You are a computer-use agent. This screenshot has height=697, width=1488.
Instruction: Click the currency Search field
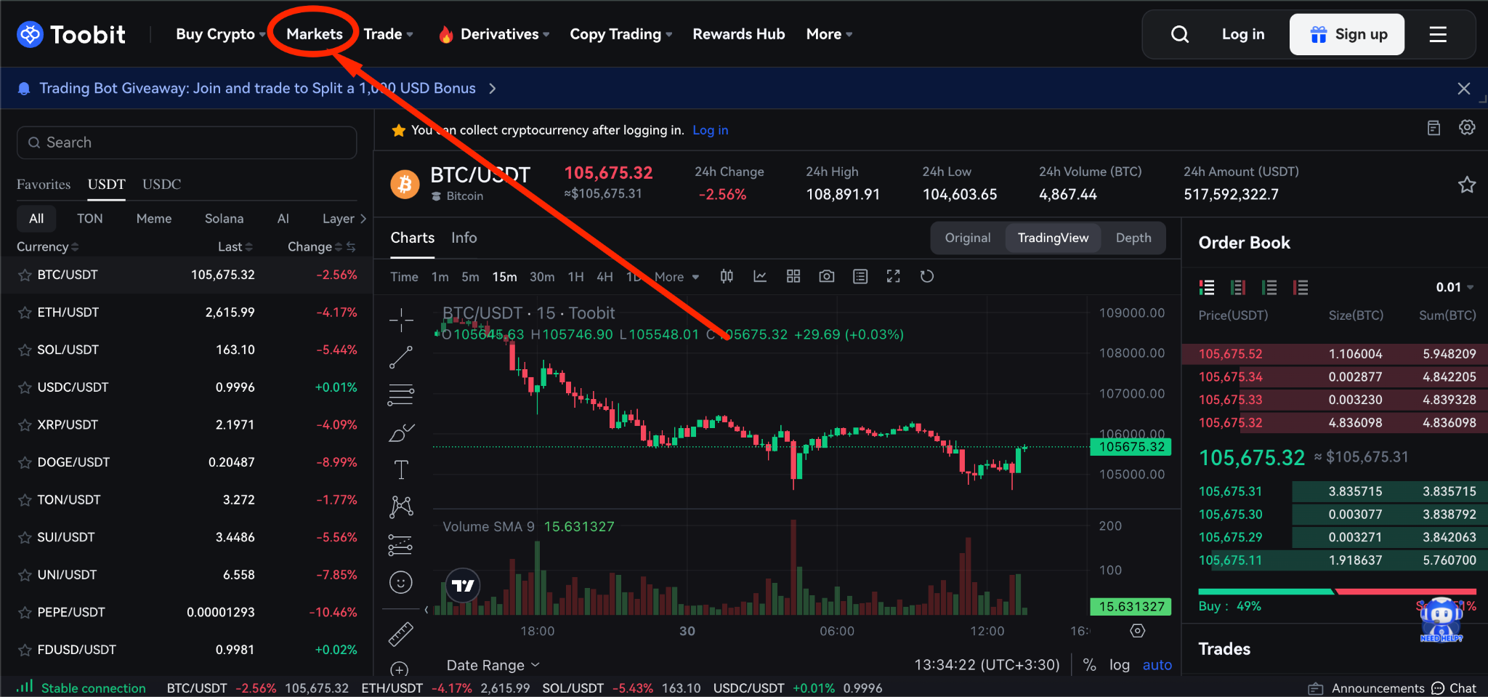pos(187,142)
